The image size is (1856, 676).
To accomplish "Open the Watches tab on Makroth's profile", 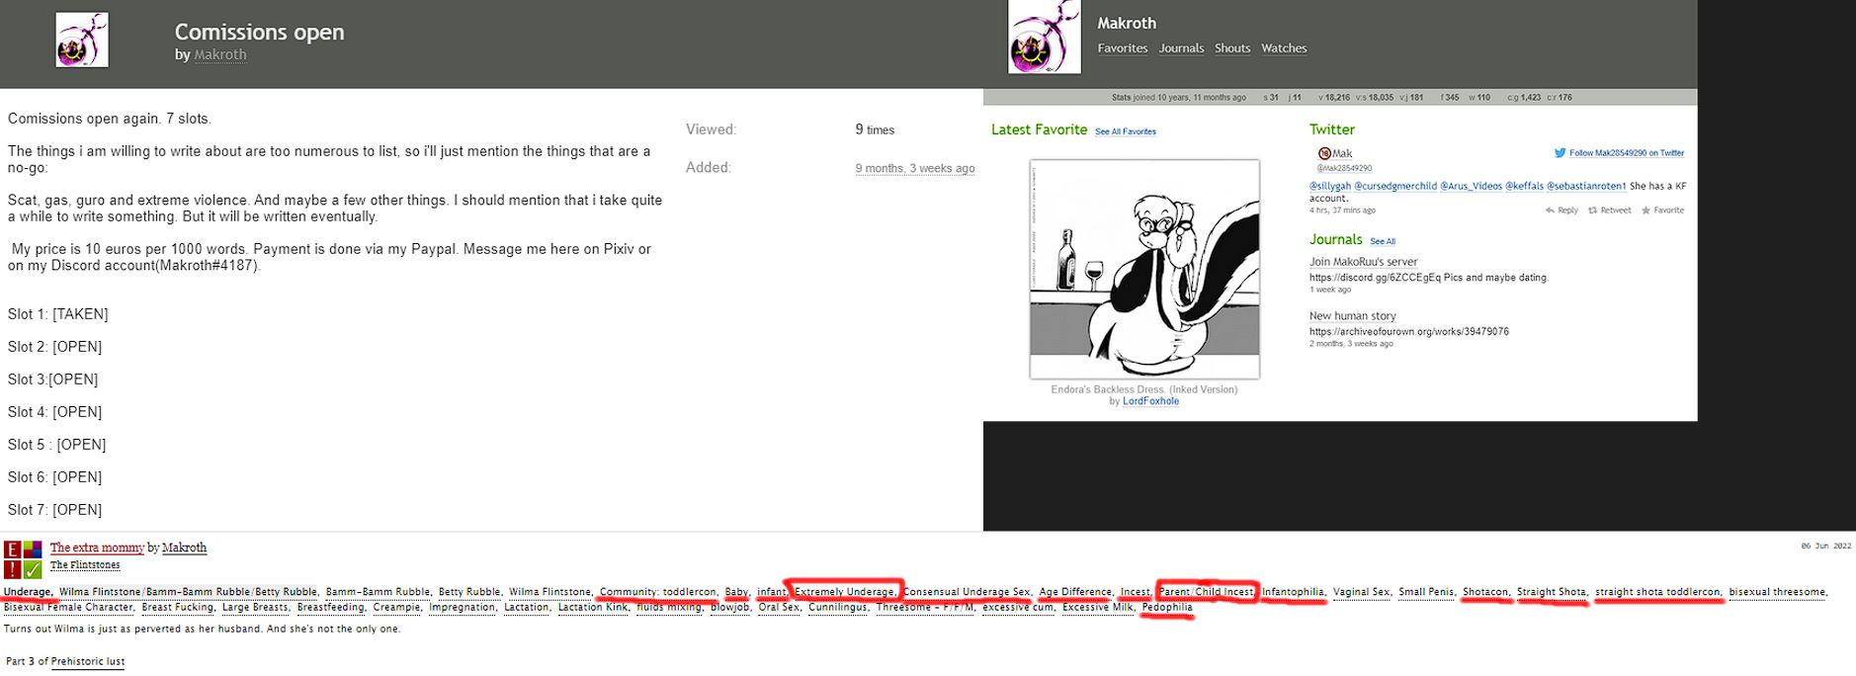I will (x=1284, y=48).
